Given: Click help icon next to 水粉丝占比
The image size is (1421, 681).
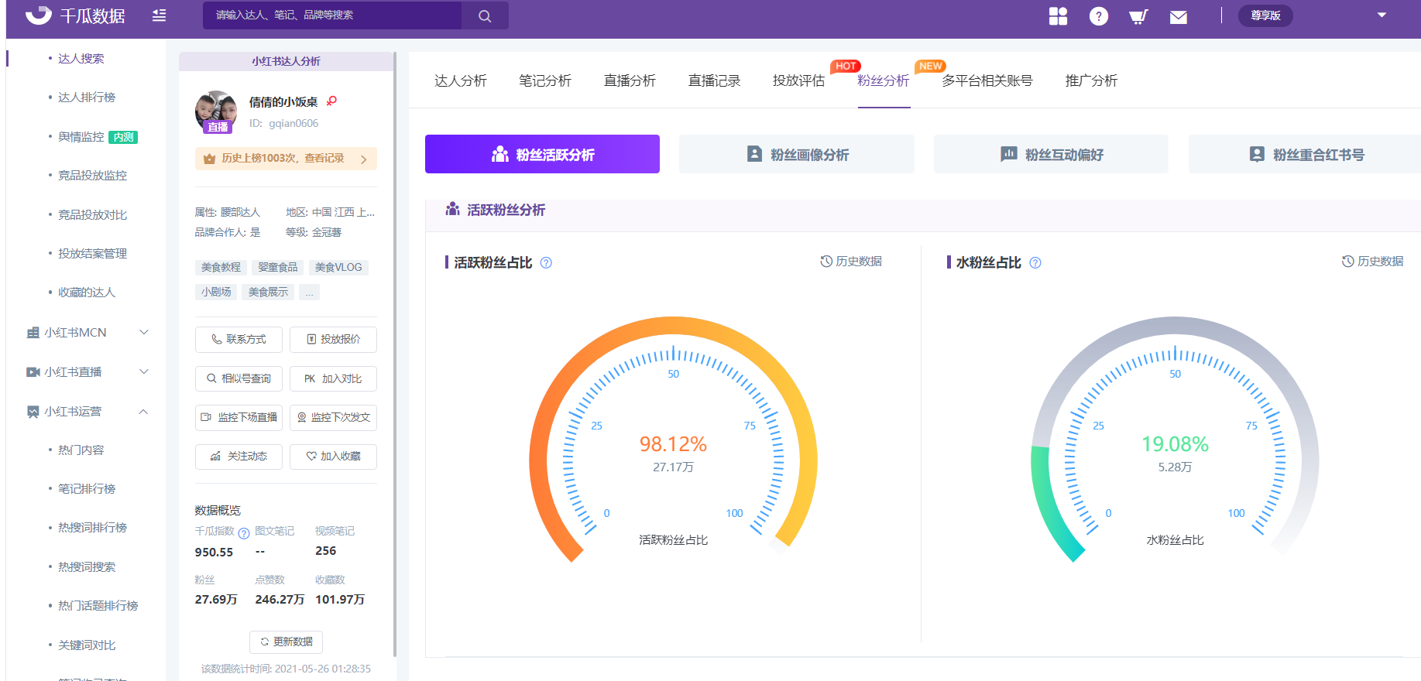Looking at the screenshot, I should click(x=1035, y=263).
